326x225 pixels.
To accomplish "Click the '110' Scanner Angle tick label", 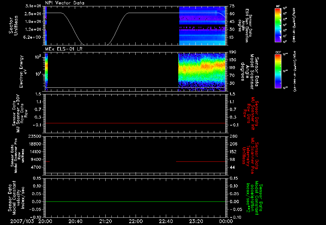I will (x=233, y=68).
